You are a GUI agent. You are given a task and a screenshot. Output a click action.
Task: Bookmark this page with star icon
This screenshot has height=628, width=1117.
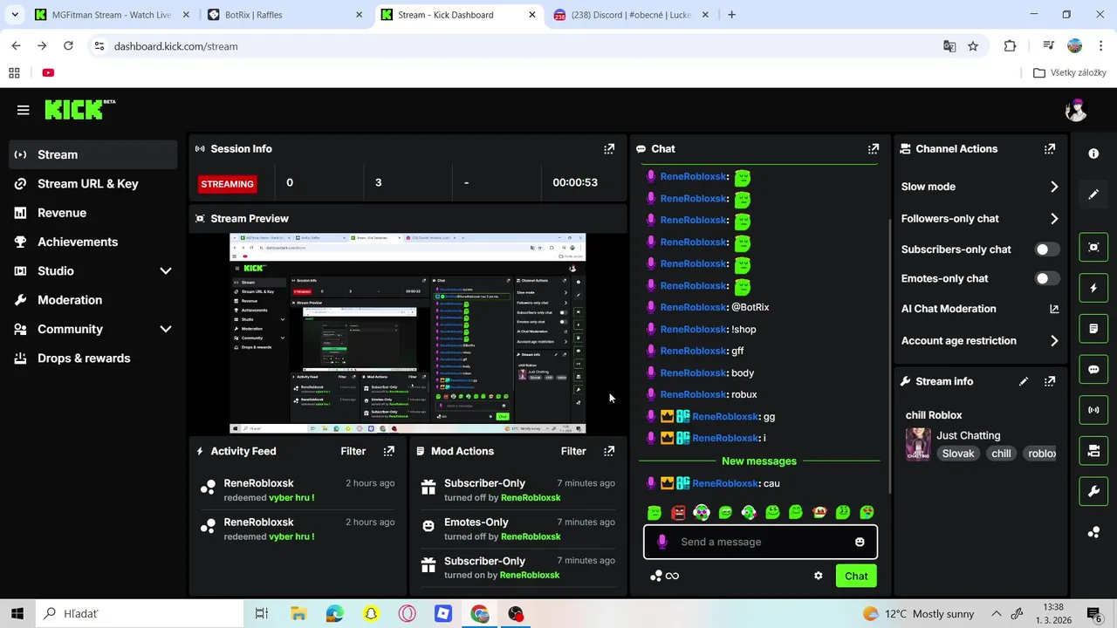tap(973, 46)
